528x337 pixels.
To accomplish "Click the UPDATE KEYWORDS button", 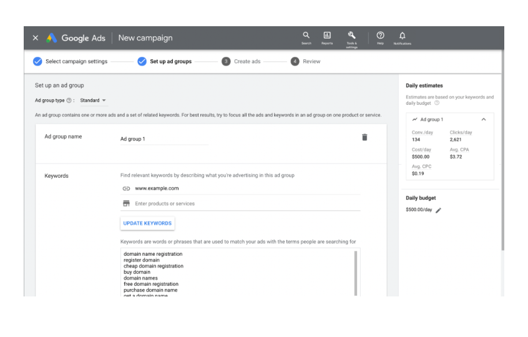I will tap(147, 223).
